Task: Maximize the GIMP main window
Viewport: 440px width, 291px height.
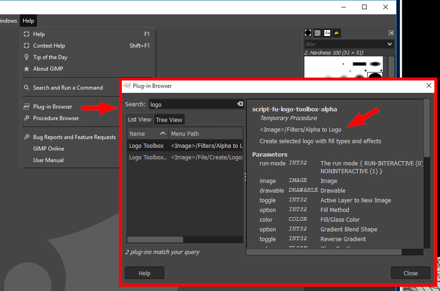Action: 364,7
